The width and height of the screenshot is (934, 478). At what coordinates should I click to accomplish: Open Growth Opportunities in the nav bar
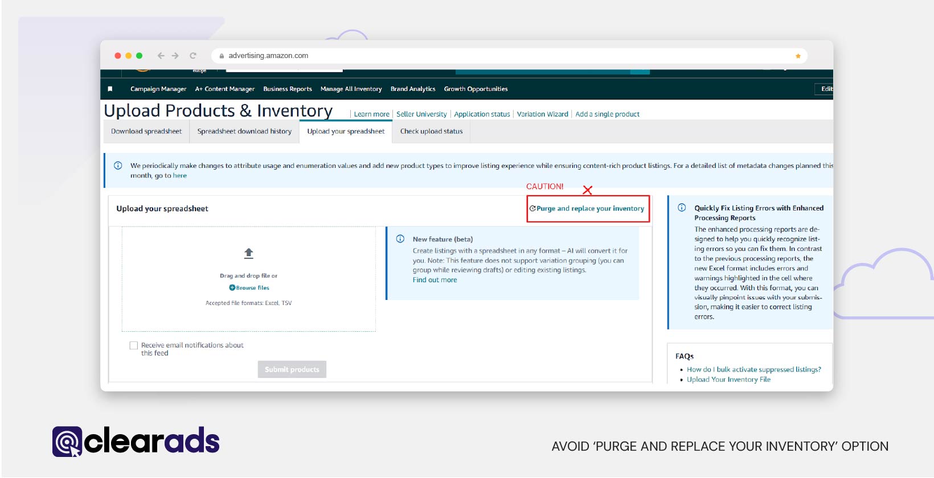point(476,89)
